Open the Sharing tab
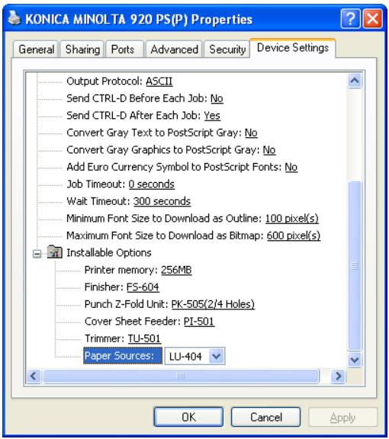The height and width of the screenshot is (439, 389). pos(82,50)
